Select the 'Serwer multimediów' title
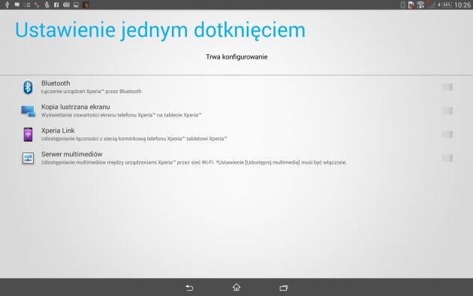This screenshot has width=473, height=296. (x=72, y=154)
